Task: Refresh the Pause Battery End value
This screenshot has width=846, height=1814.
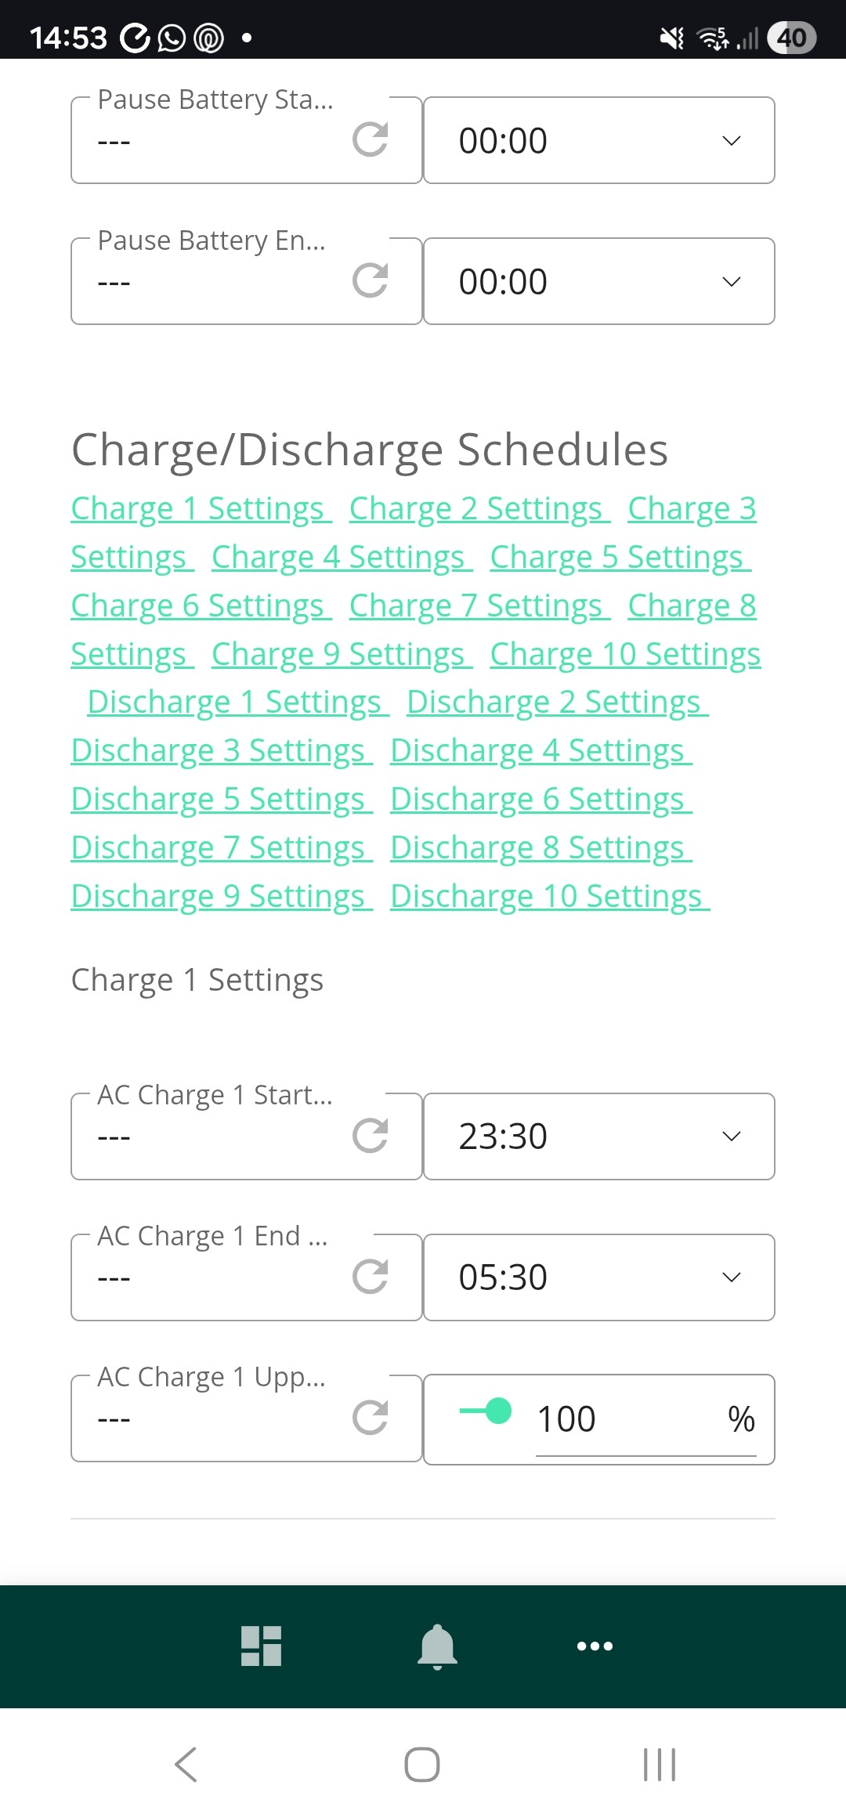Action: pos(371,281)
